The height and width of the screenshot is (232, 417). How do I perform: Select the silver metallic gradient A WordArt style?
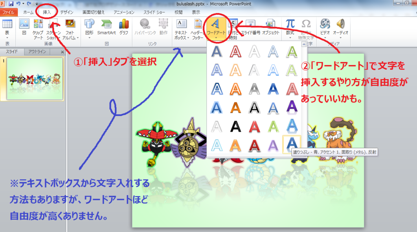[254, 89]
